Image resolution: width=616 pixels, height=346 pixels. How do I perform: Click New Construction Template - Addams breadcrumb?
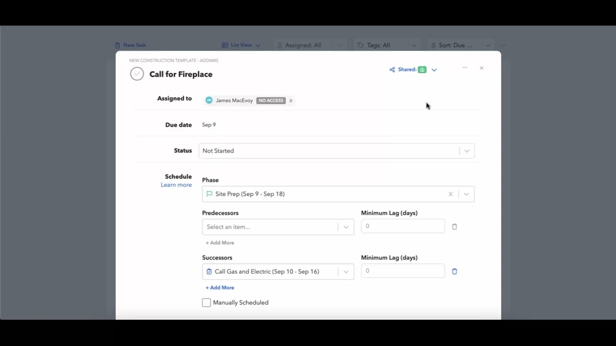coord(174,61)
